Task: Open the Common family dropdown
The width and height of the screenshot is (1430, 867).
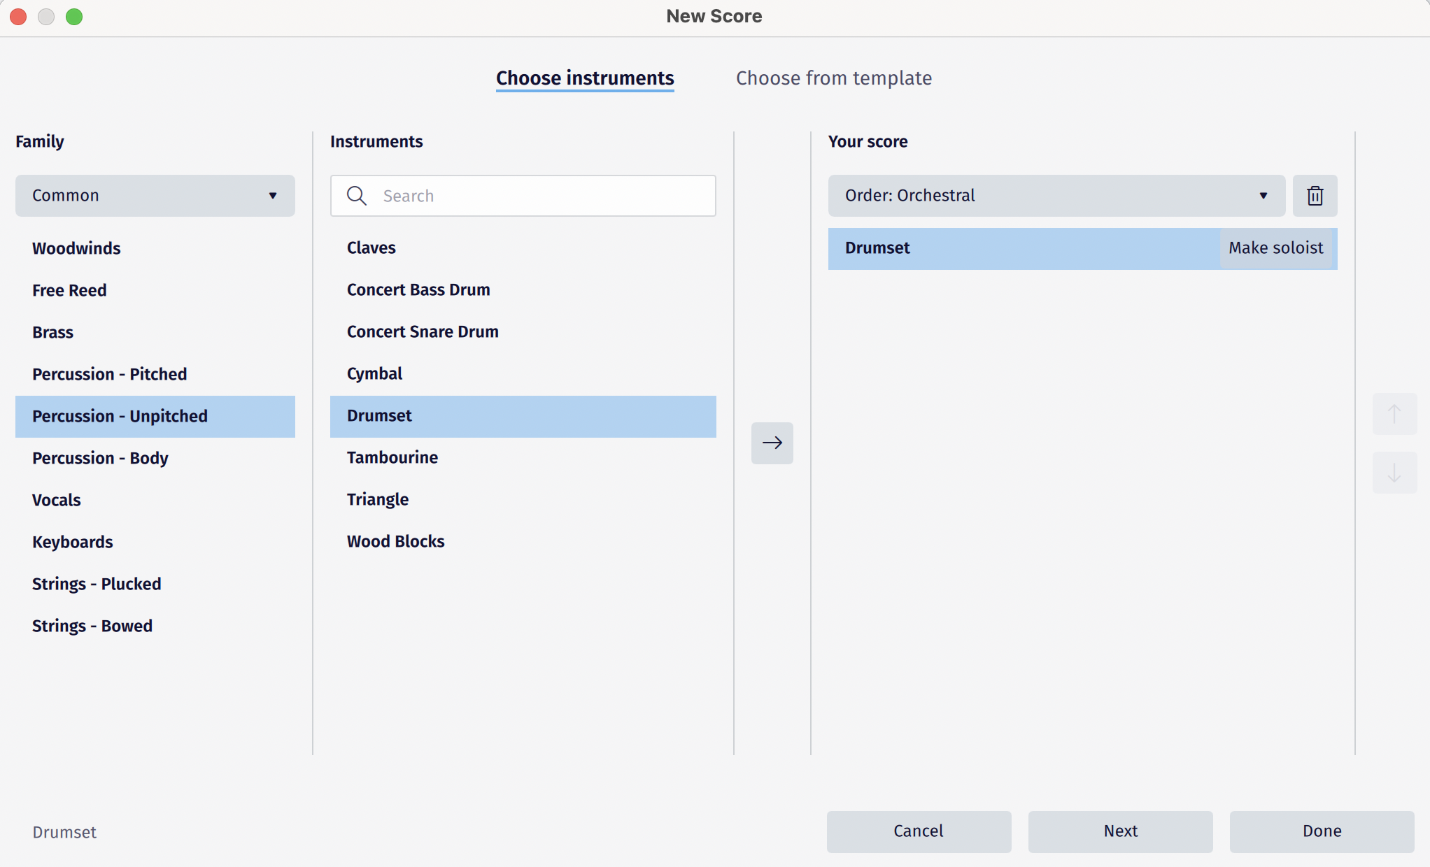Action: (x=155, y=196)
